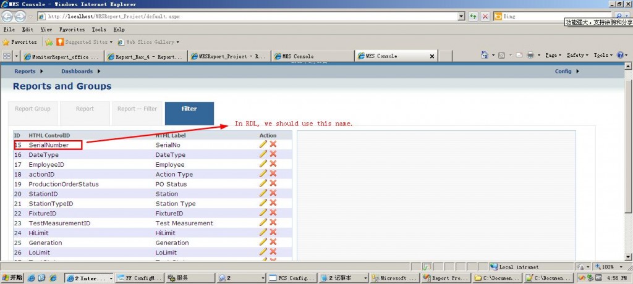Delete the FixtureID filter row
This screenshot has height=284, width=633.
coord(273,212)
